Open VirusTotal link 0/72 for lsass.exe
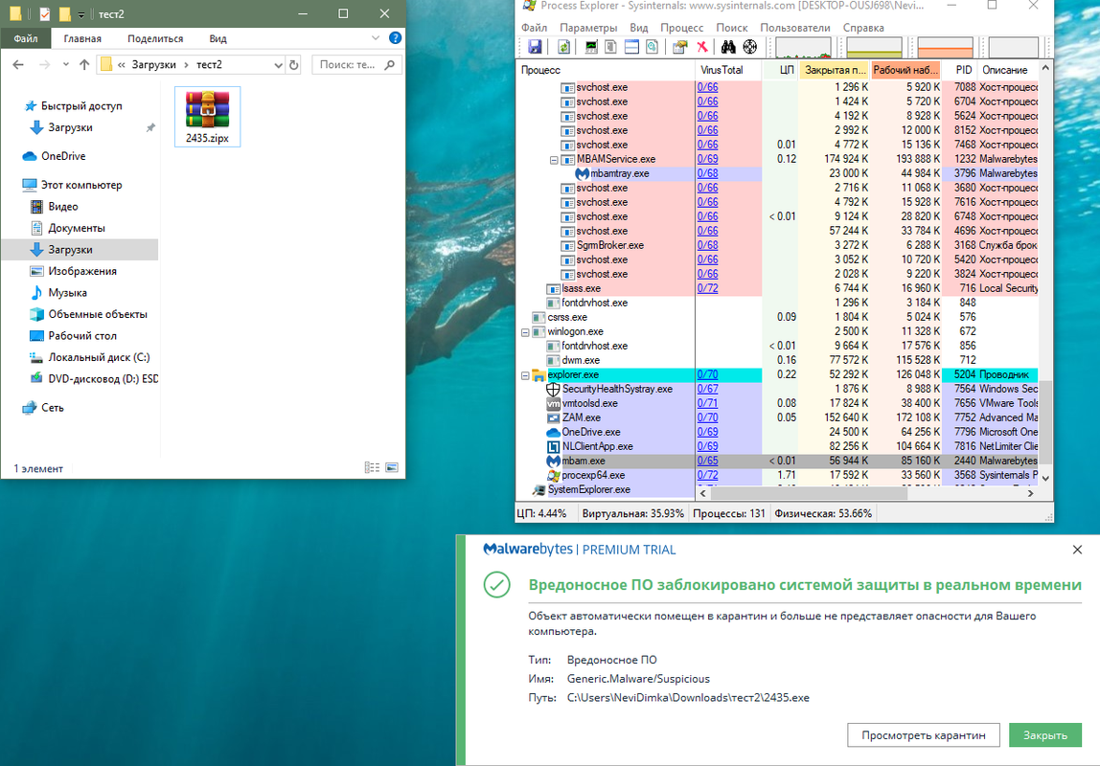1100x766 pixels. click(x=708, y=288)
